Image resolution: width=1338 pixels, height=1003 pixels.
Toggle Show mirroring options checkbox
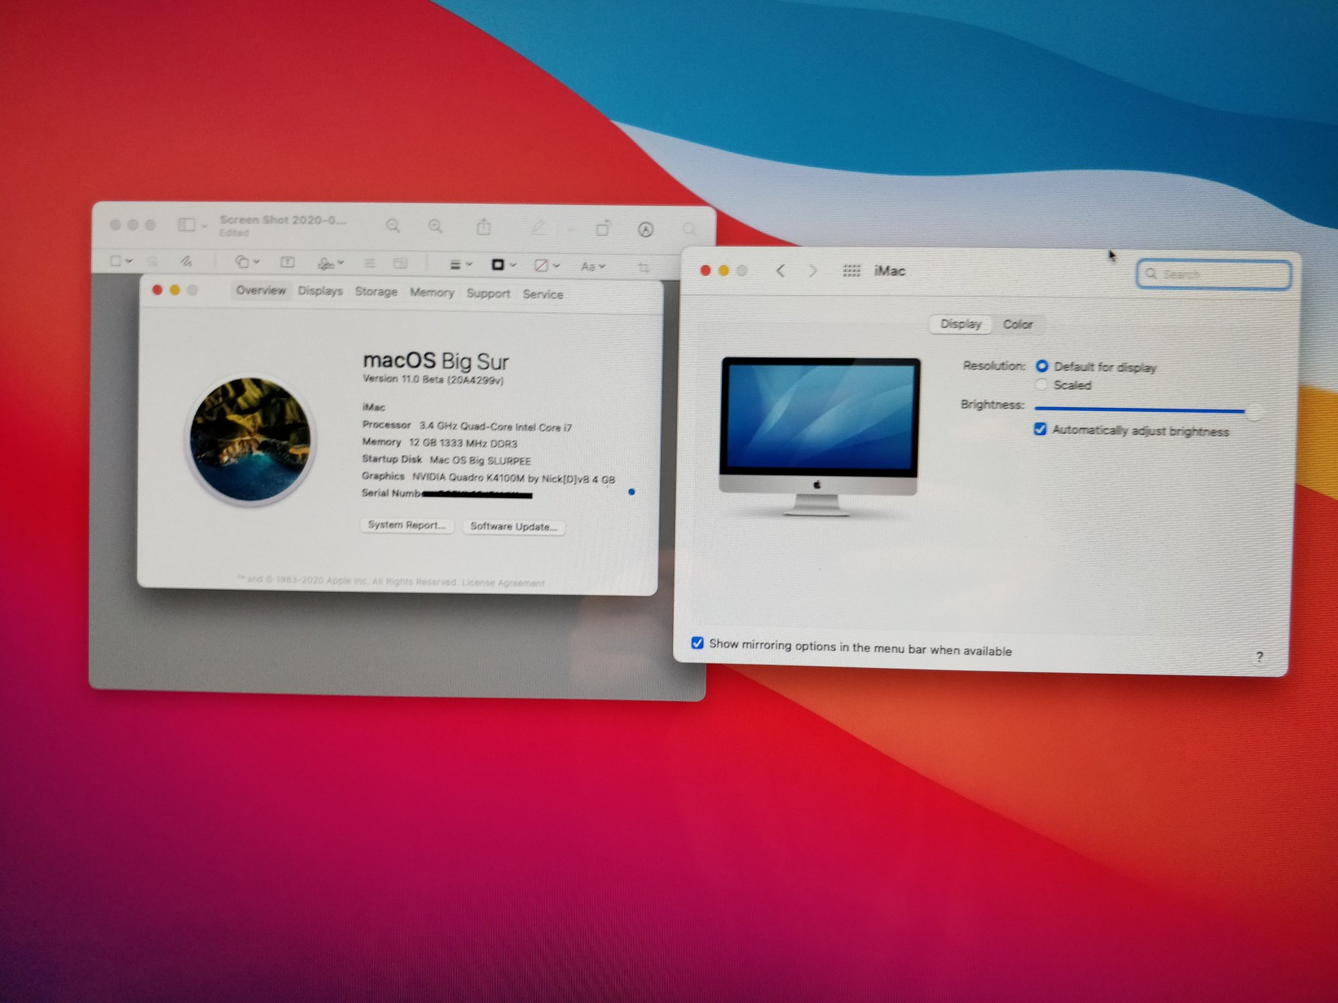tap(697, 643)
